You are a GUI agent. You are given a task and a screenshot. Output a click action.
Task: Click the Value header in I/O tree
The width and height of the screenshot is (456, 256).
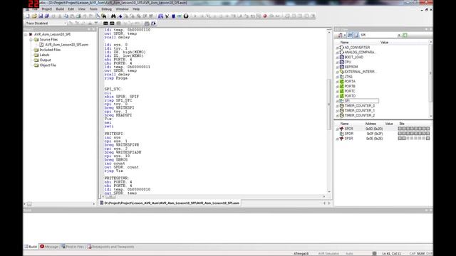384,43
